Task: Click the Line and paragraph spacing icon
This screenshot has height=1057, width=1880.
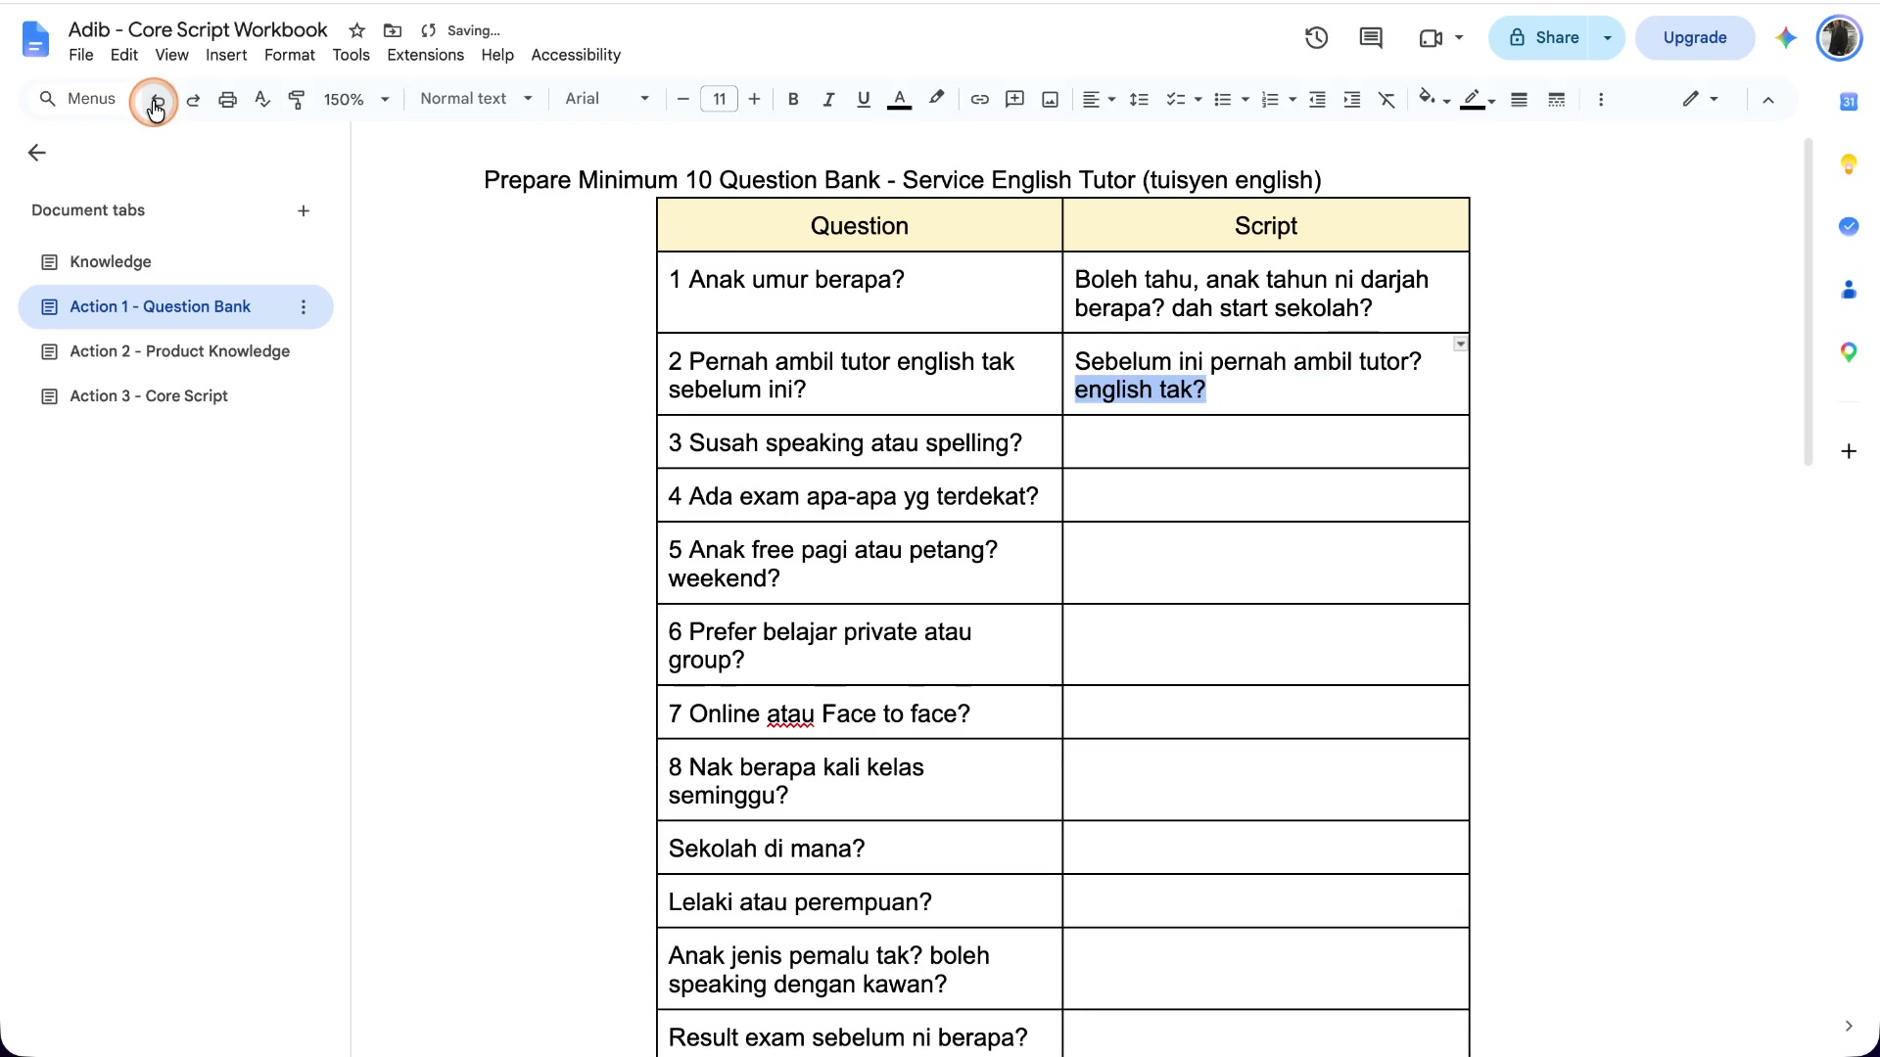Action: (x=1139, y=100)
